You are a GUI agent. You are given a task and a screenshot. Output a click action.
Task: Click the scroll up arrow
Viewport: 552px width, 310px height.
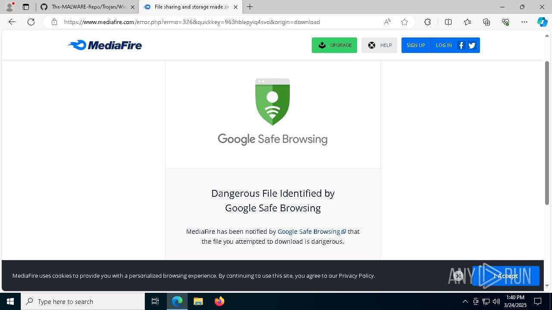click(547, 35)
